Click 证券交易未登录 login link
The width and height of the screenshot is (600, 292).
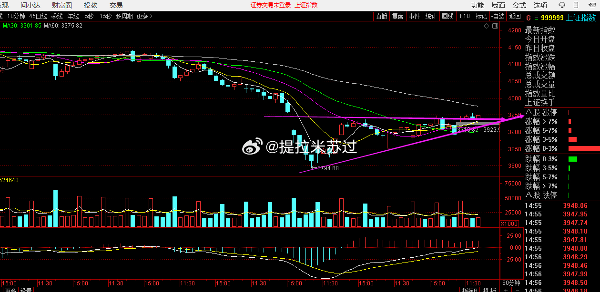point(271,5)
